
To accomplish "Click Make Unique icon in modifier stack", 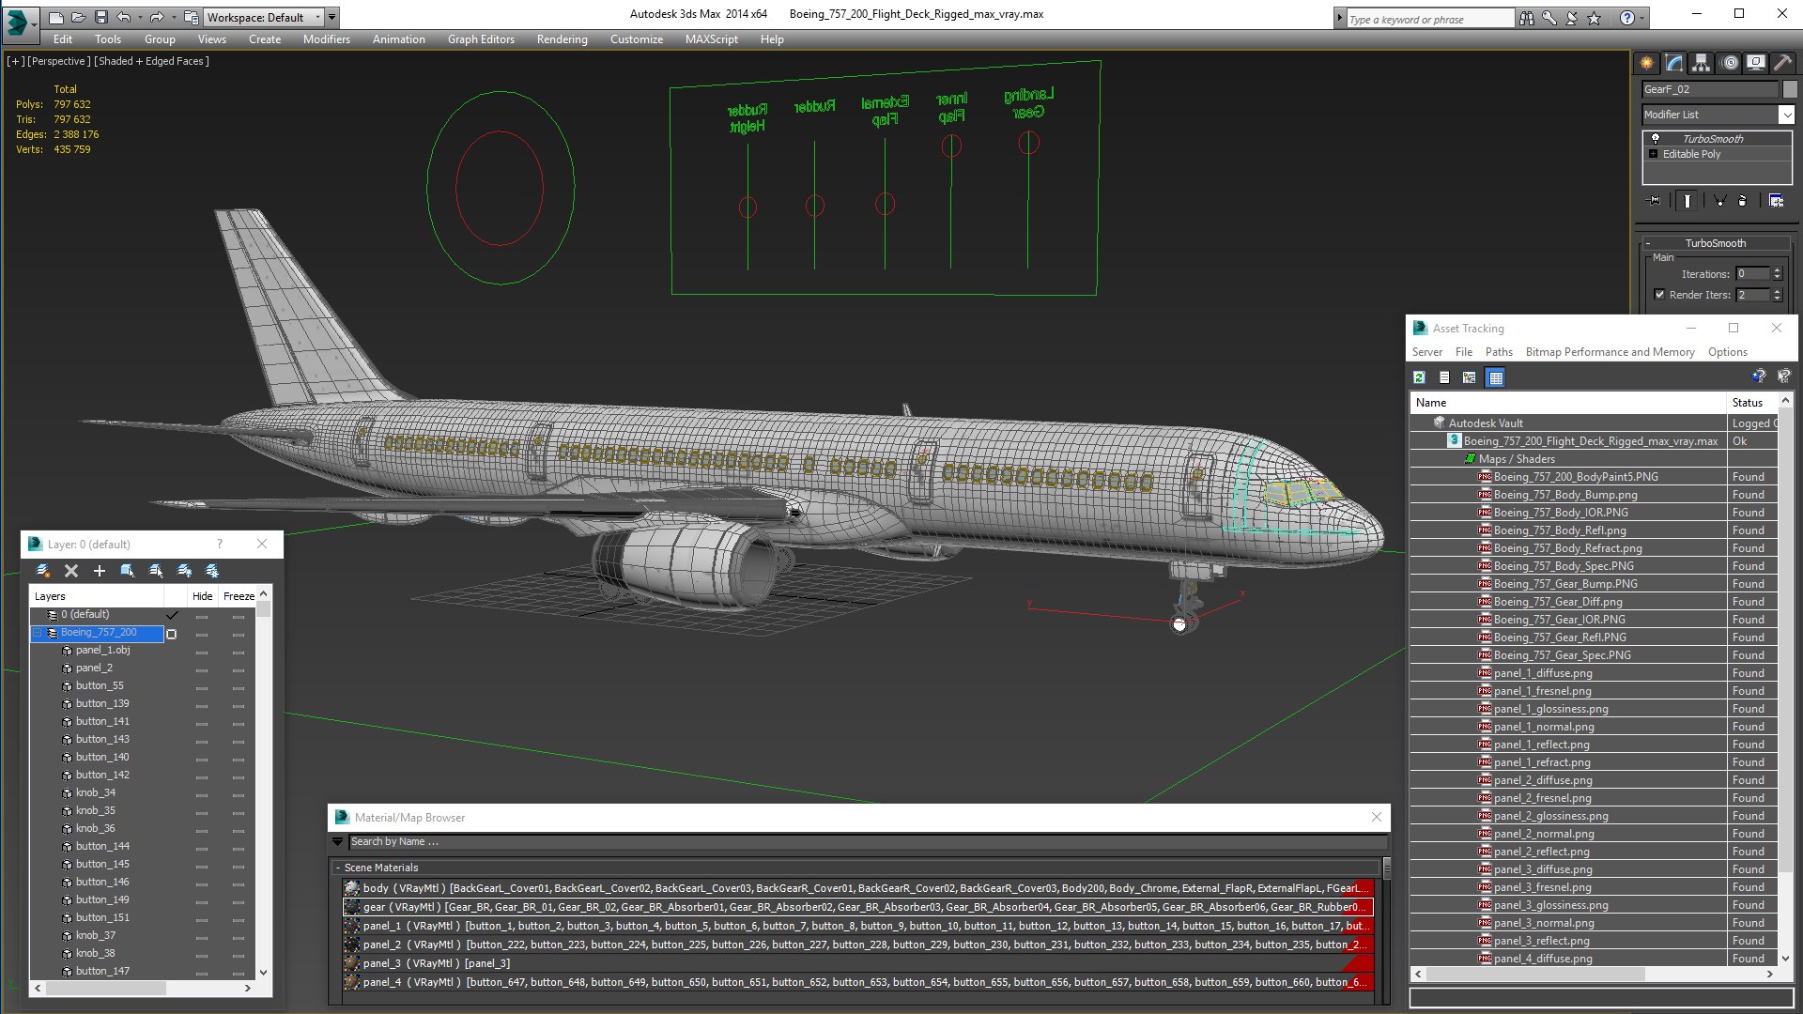I will (1719, 200).
